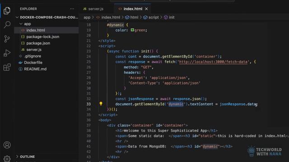Viewport: 289px width, 162px height.
Task: Click the lightbulb code action on line 33
Action: (x=101, y=104)
